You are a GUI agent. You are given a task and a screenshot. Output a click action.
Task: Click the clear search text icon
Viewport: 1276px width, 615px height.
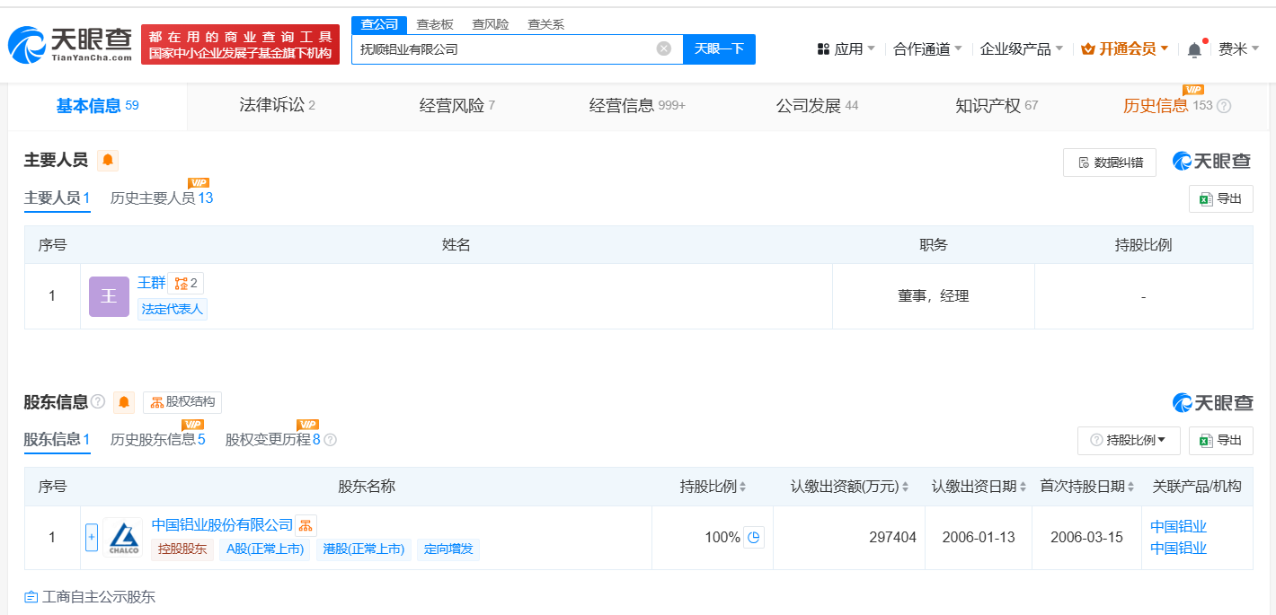point(663,48)
